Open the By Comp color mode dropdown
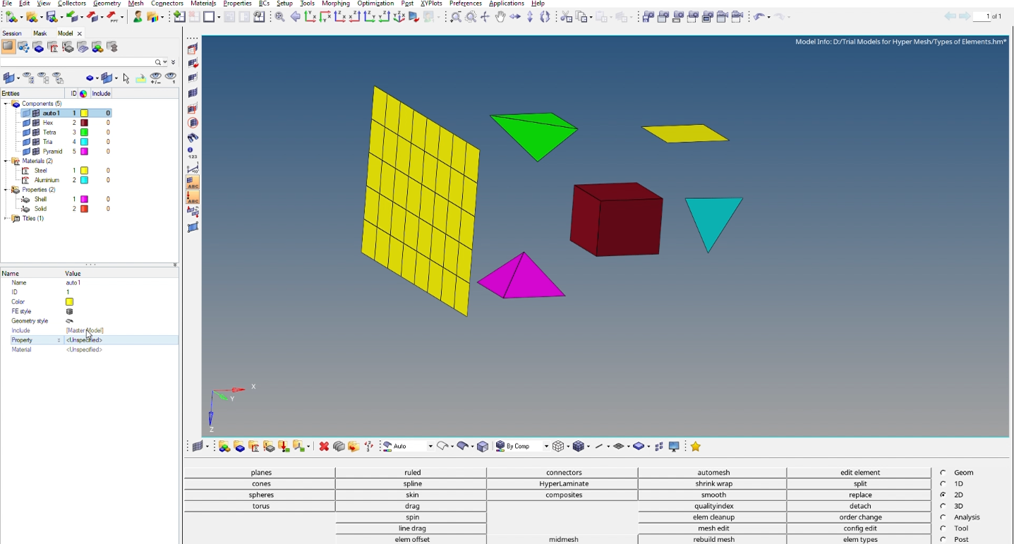 point(545,447)
